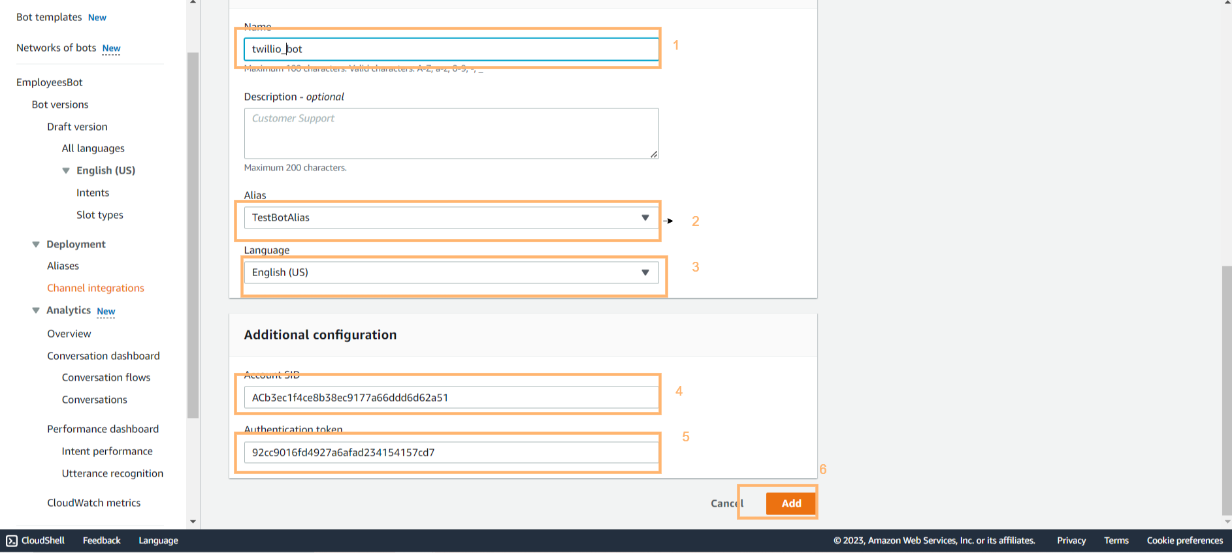Open Analytics Overview page
Viewport: 1232px width, 553px height.
tap(69, 334)
